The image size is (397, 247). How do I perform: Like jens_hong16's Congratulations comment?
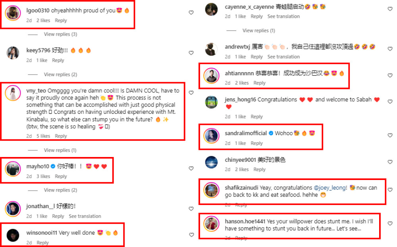[390, 101]
